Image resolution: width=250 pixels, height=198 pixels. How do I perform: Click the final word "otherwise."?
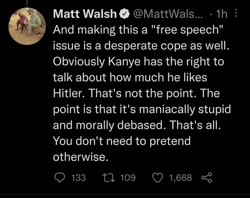point(80,157)
